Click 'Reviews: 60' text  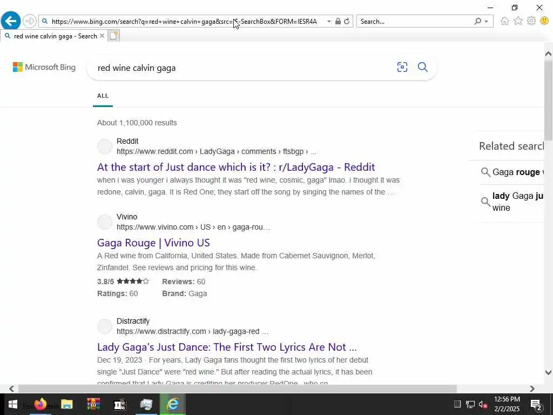point(184,282)
